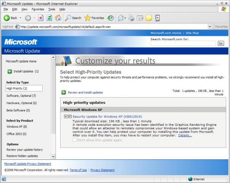Select Software, Optional (7) category
This screenshot has height=183, width=230.
point(21,96)
